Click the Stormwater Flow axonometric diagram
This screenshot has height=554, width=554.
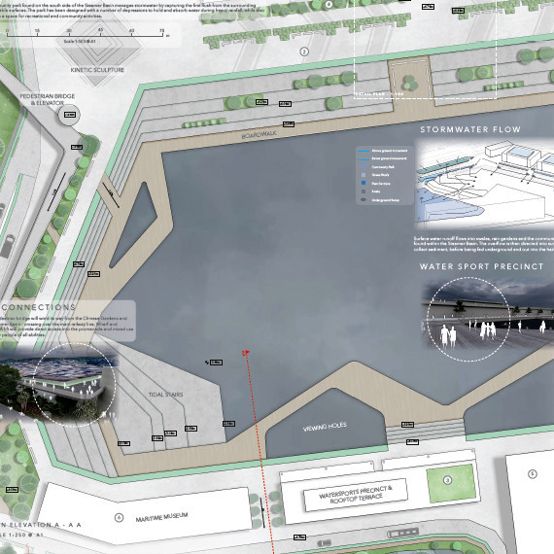(x=484, y=184)
